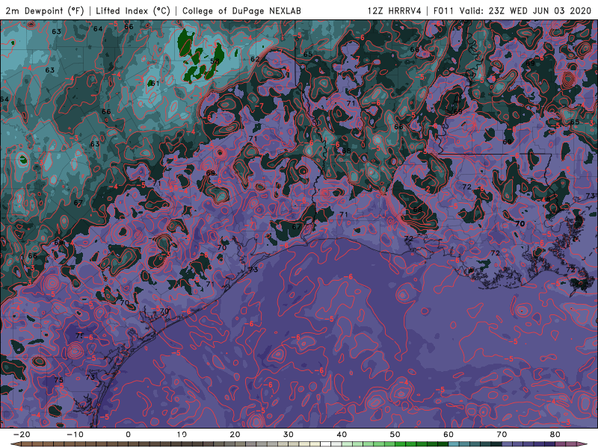This screenshot has width=598, height=448.
Task: Click the '0' colorbar scale label
Action: (128, 435)
